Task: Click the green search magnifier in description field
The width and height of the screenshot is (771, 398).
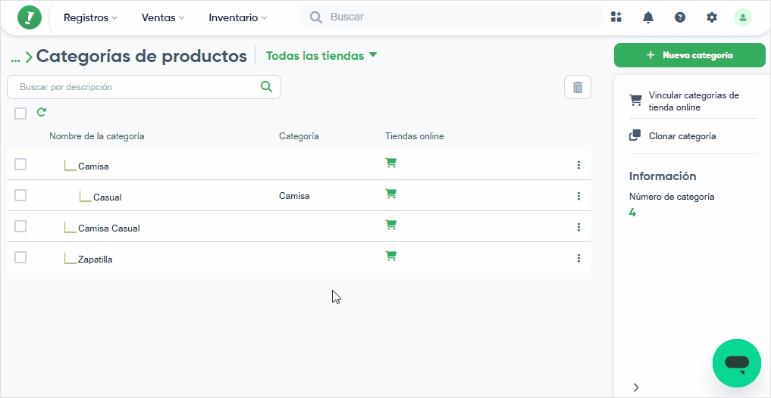Action: pyautogui.click(x=266, y=87)
